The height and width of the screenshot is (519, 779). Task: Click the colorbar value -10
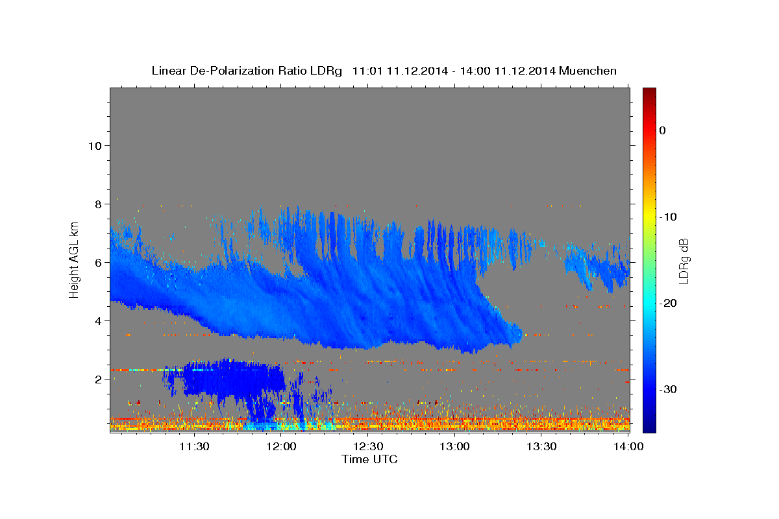click(668, 217)
